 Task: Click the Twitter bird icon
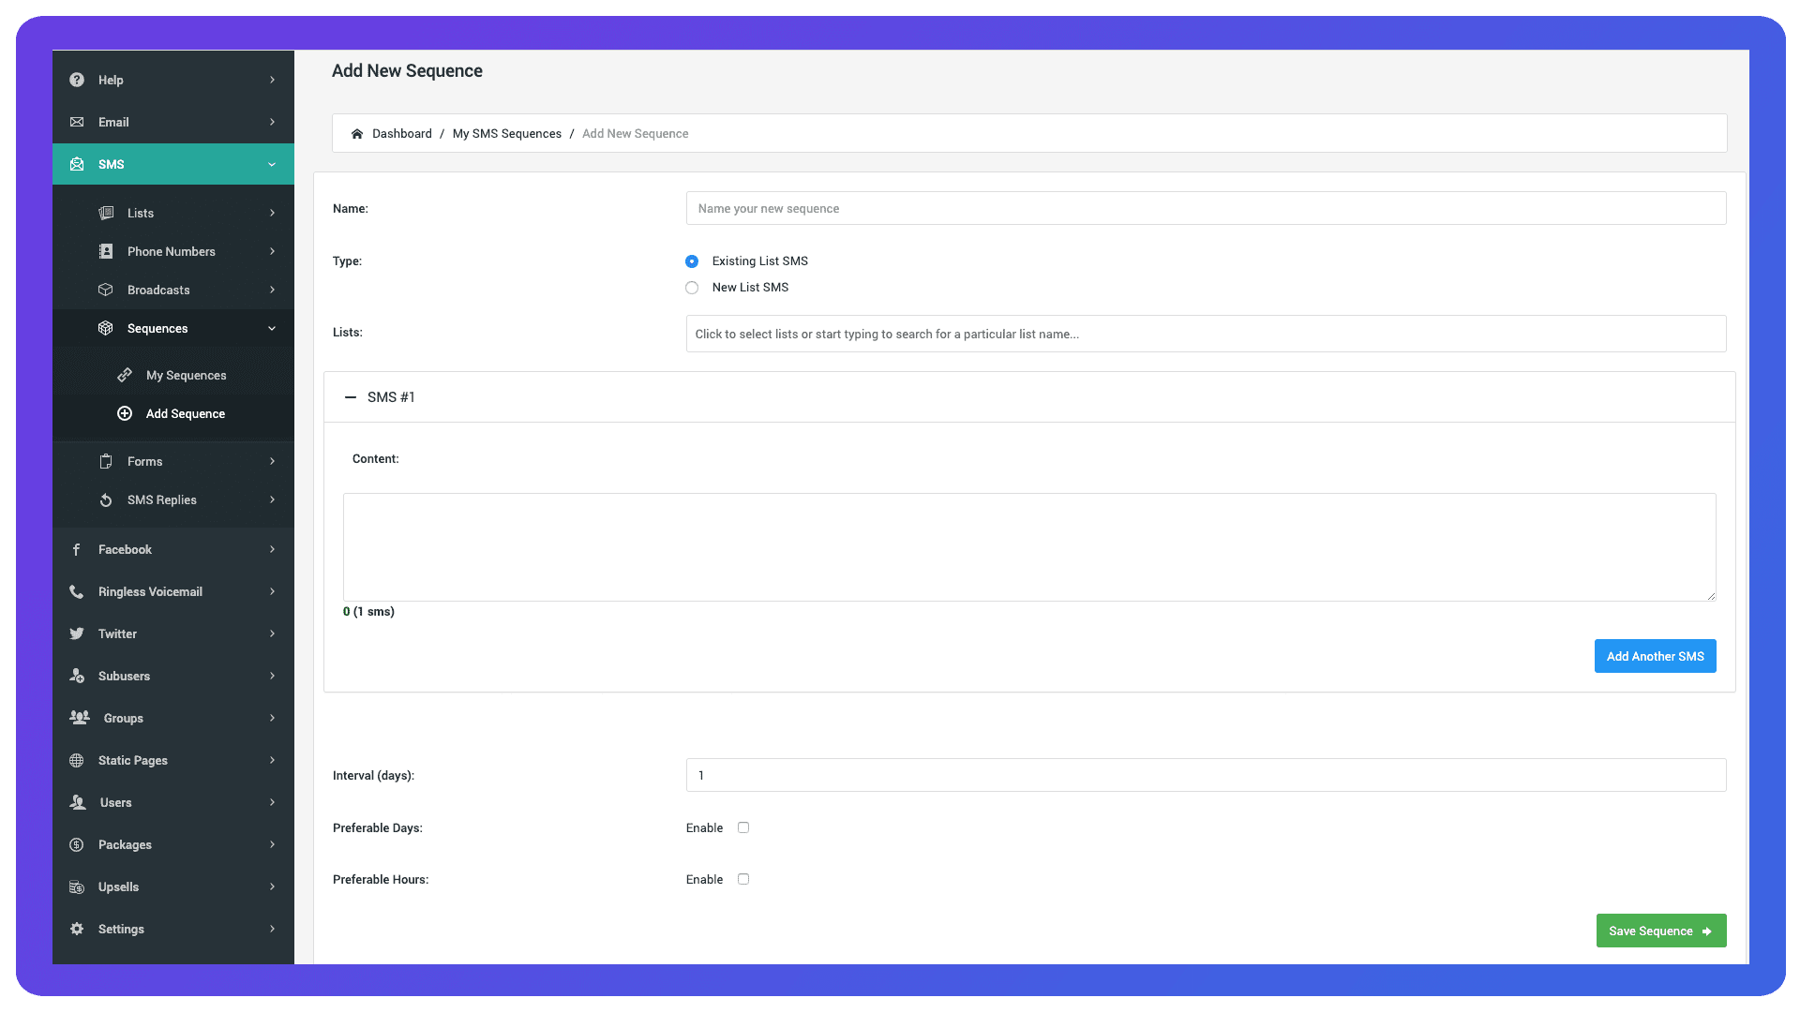(77, 633)
